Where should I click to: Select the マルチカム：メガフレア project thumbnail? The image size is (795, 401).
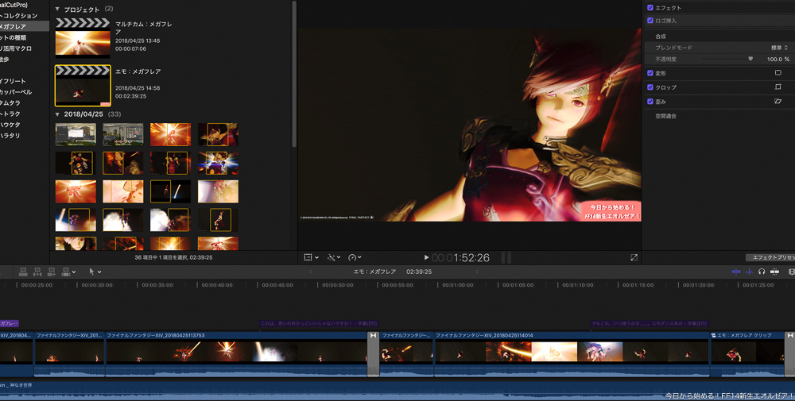83,40
